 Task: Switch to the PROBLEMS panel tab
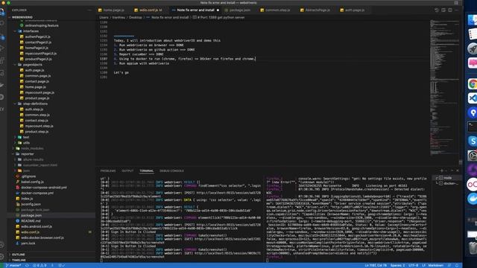[108, 170]
